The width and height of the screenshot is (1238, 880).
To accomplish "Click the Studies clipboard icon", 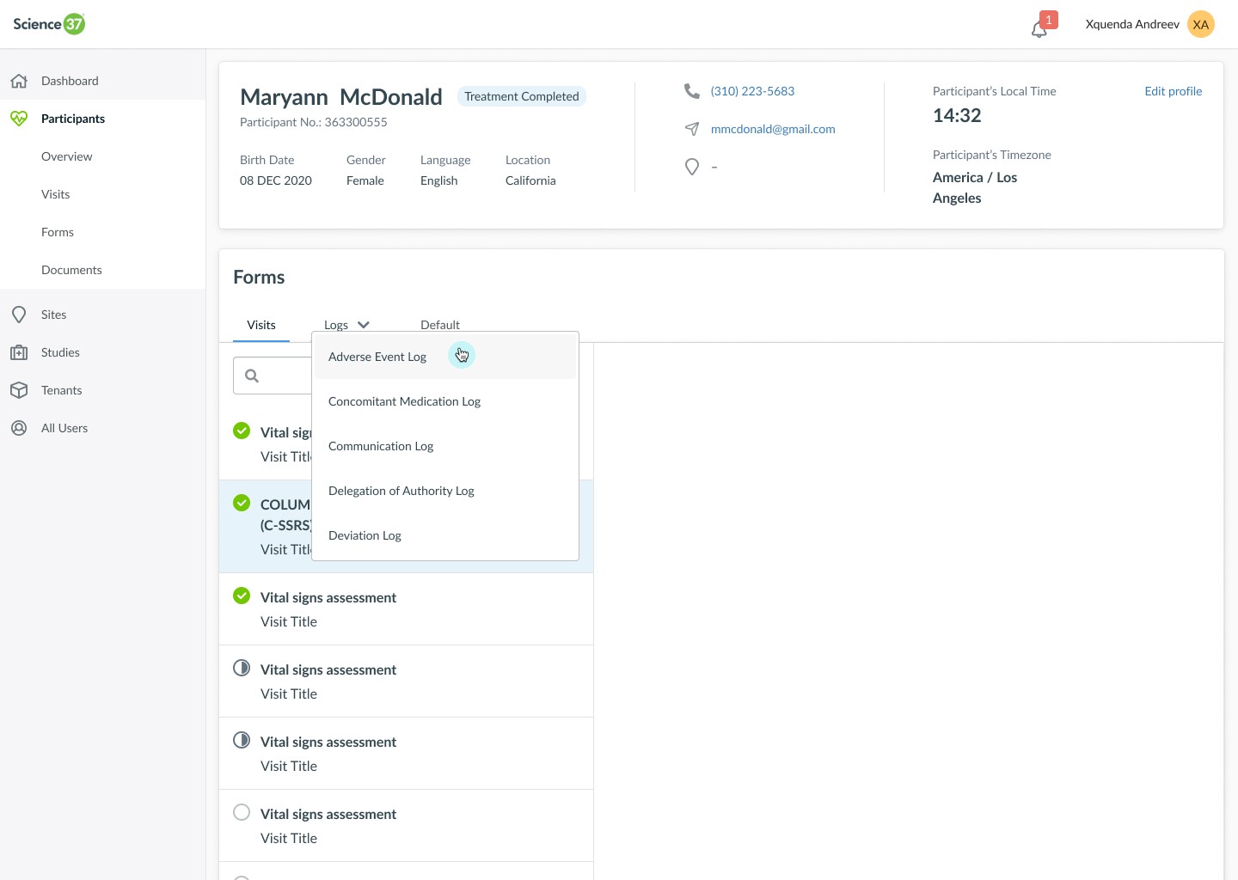I will coord(19,352).
